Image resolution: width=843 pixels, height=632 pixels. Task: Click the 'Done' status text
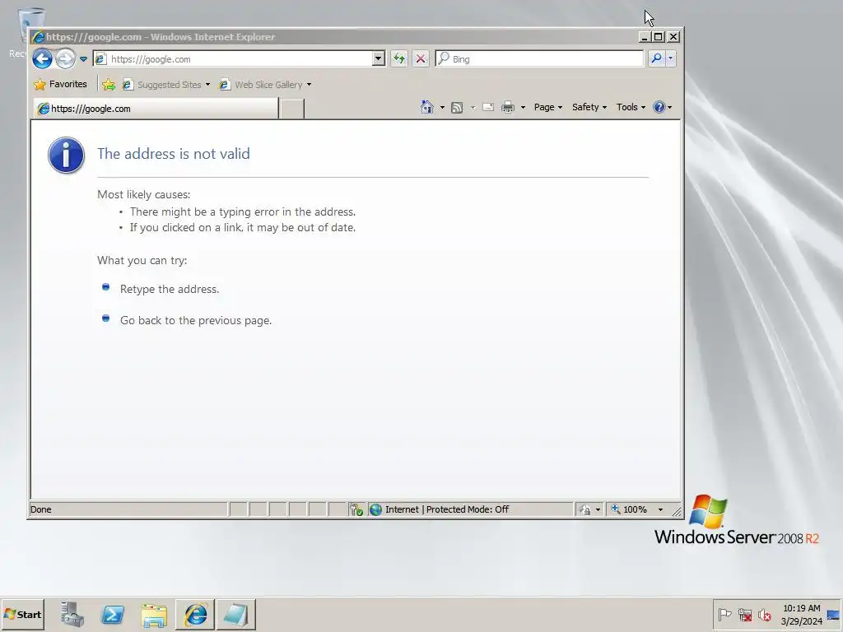pos(41,509)
